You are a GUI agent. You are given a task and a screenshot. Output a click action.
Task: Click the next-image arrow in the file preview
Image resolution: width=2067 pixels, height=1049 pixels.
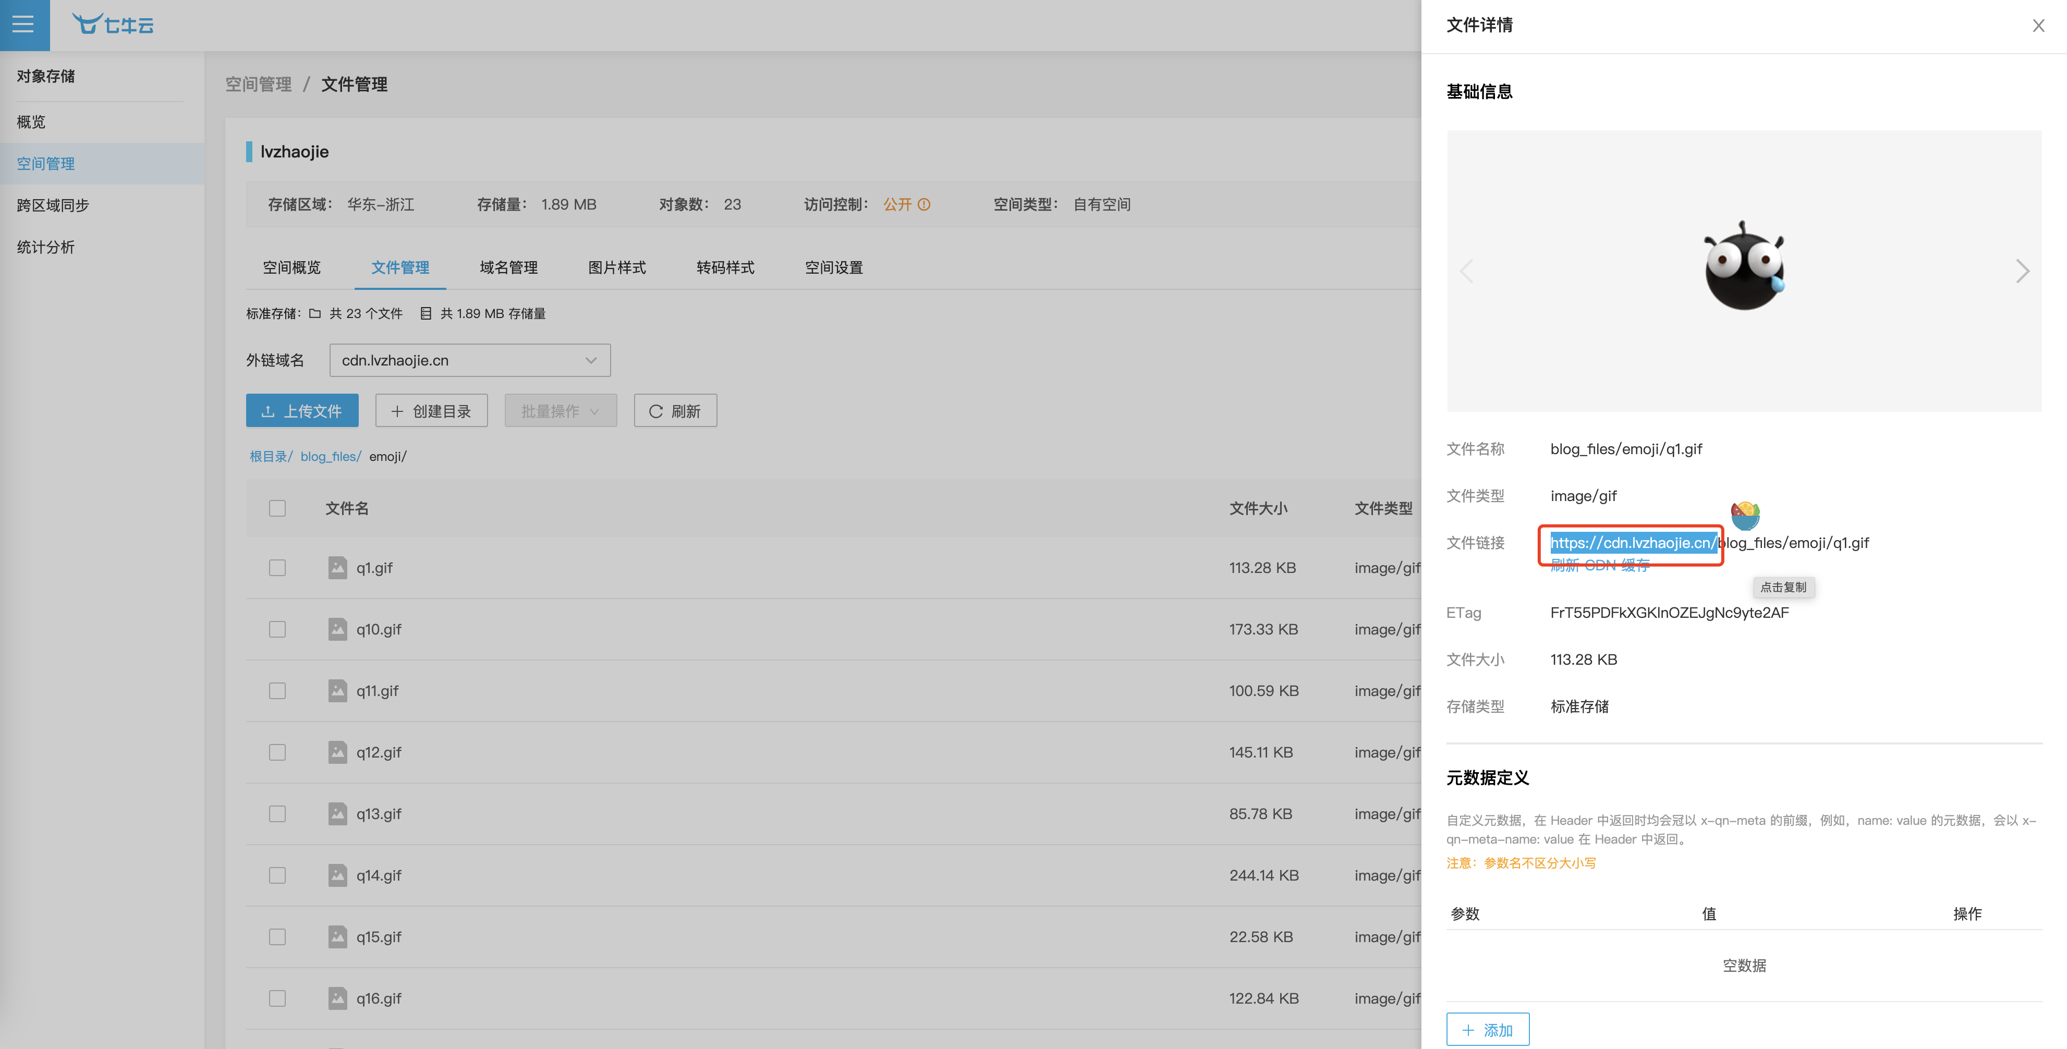click(2022, 271)
